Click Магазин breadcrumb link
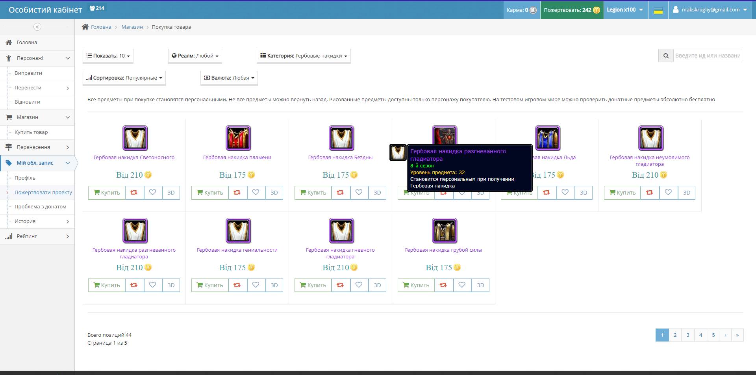The height and width of the screenshot is (375, 756). click(x=132, y=27)
